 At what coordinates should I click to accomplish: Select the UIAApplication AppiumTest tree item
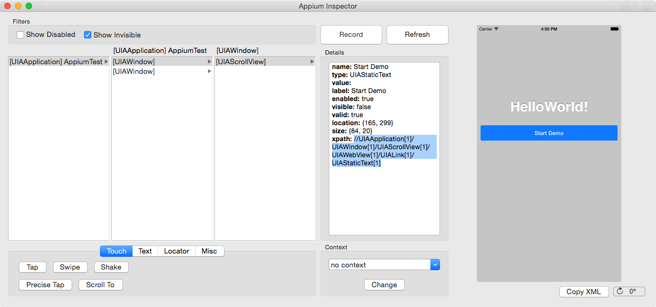[x=56, y=62]
